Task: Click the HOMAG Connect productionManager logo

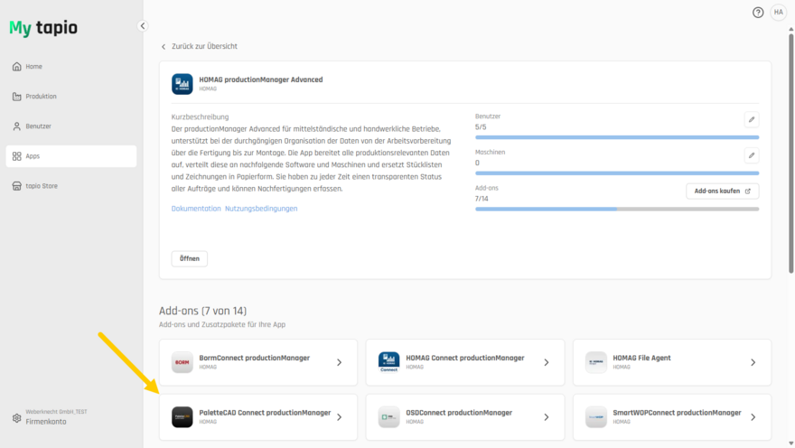Action: coord(388,362)
